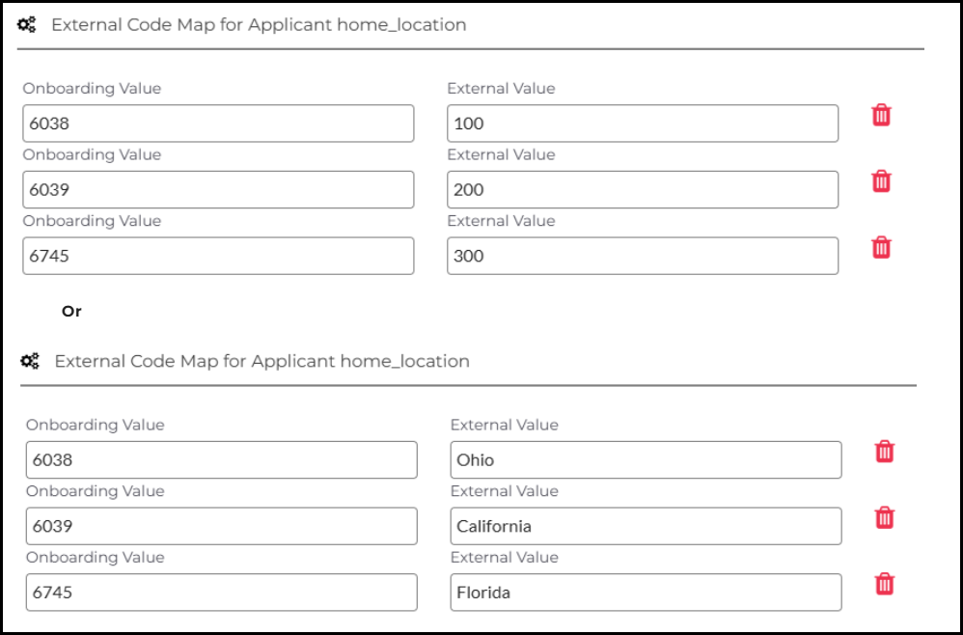Image resolution: width=963 pixels, height=635 pixels.
Task: Click the gears icon in the lower section header
Action: pos(30,362)
